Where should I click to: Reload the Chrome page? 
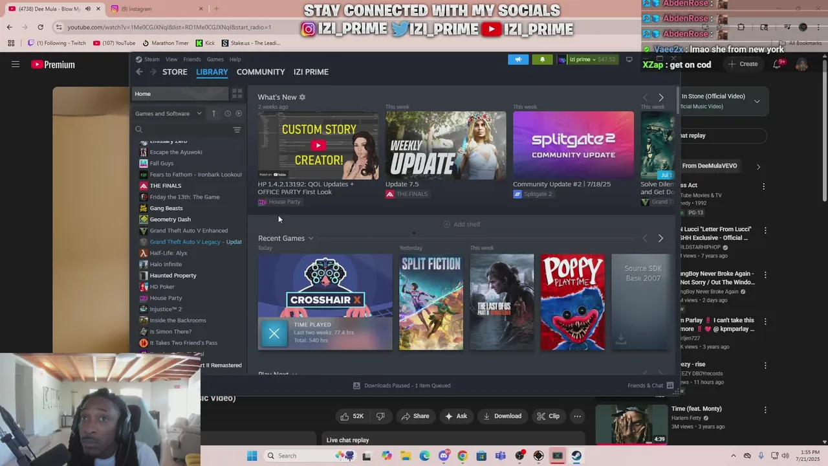(40, 27)
